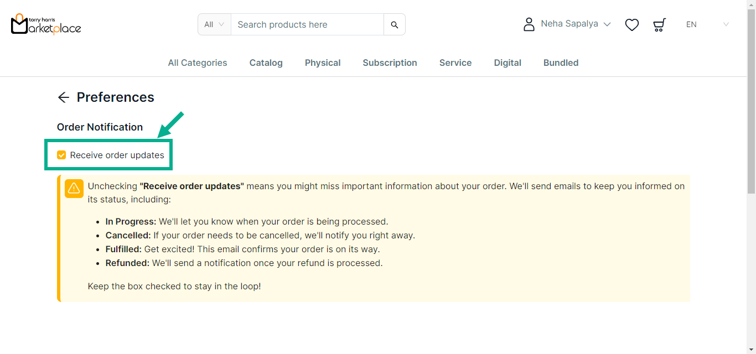Image resolution: width=756 pixels, height=354 pixels.
Task: Click the Search products here input field
Action: point(307,24)
